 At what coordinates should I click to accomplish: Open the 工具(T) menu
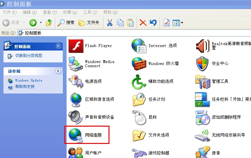click(90, 12)
